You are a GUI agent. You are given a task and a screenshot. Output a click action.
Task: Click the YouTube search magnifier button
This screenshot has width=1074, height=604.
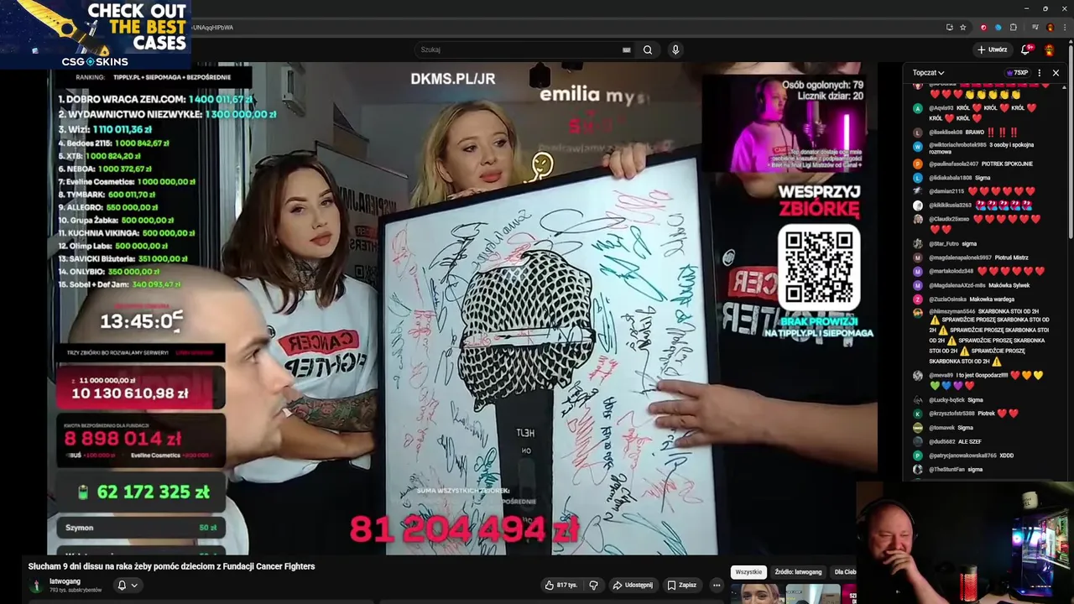648,49
